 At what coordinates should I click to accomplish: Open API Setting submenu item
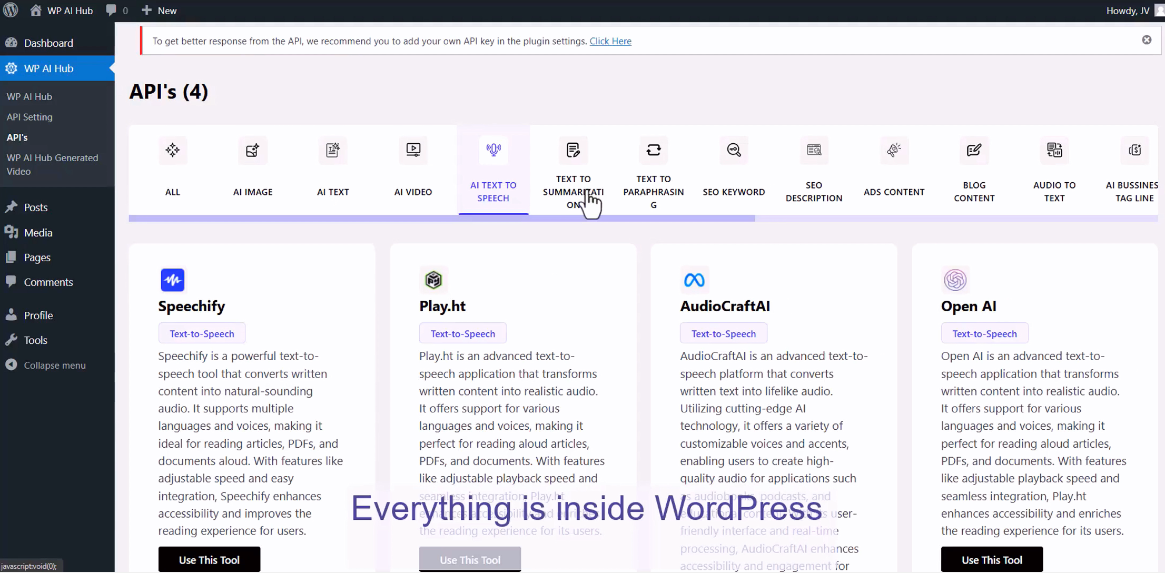[29, 117]
